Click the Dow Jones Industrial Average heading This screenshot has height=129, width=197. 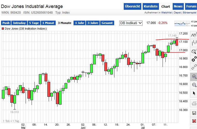click(x=32, y=6)
